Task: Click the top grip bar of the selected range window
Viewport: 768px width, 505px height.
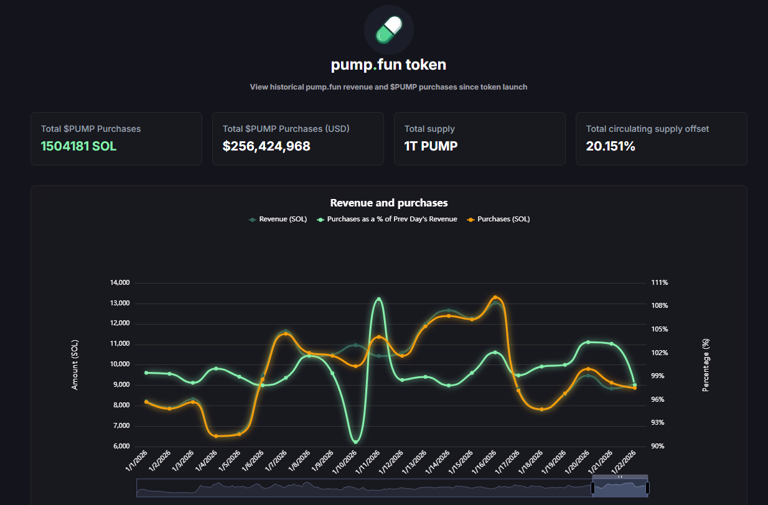Action: 620,476
